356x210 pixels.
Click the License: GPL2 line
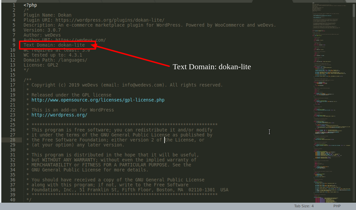[x=41, y=65]
